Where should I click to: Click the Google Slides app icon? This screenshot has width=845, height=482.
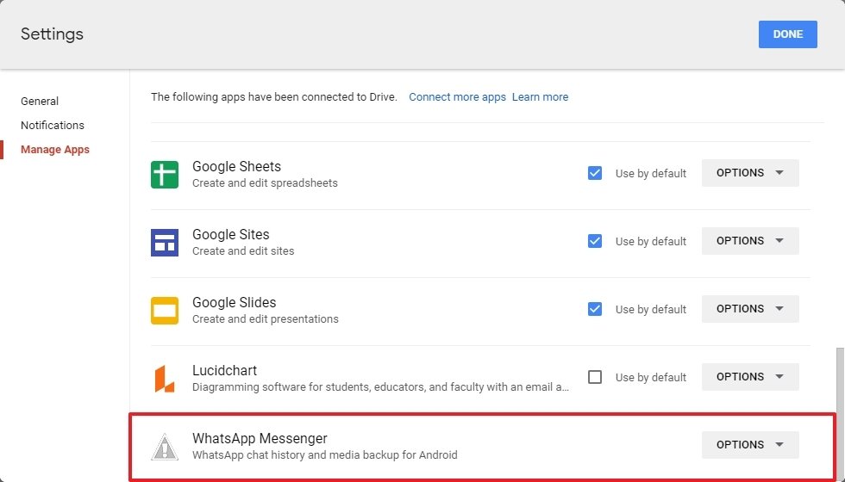pos(165,311)
